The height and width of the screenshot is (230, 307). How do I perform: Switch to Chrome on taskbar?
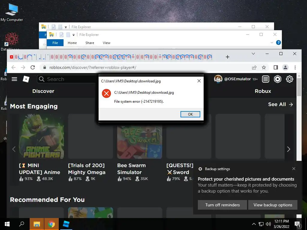pos(52,224)
